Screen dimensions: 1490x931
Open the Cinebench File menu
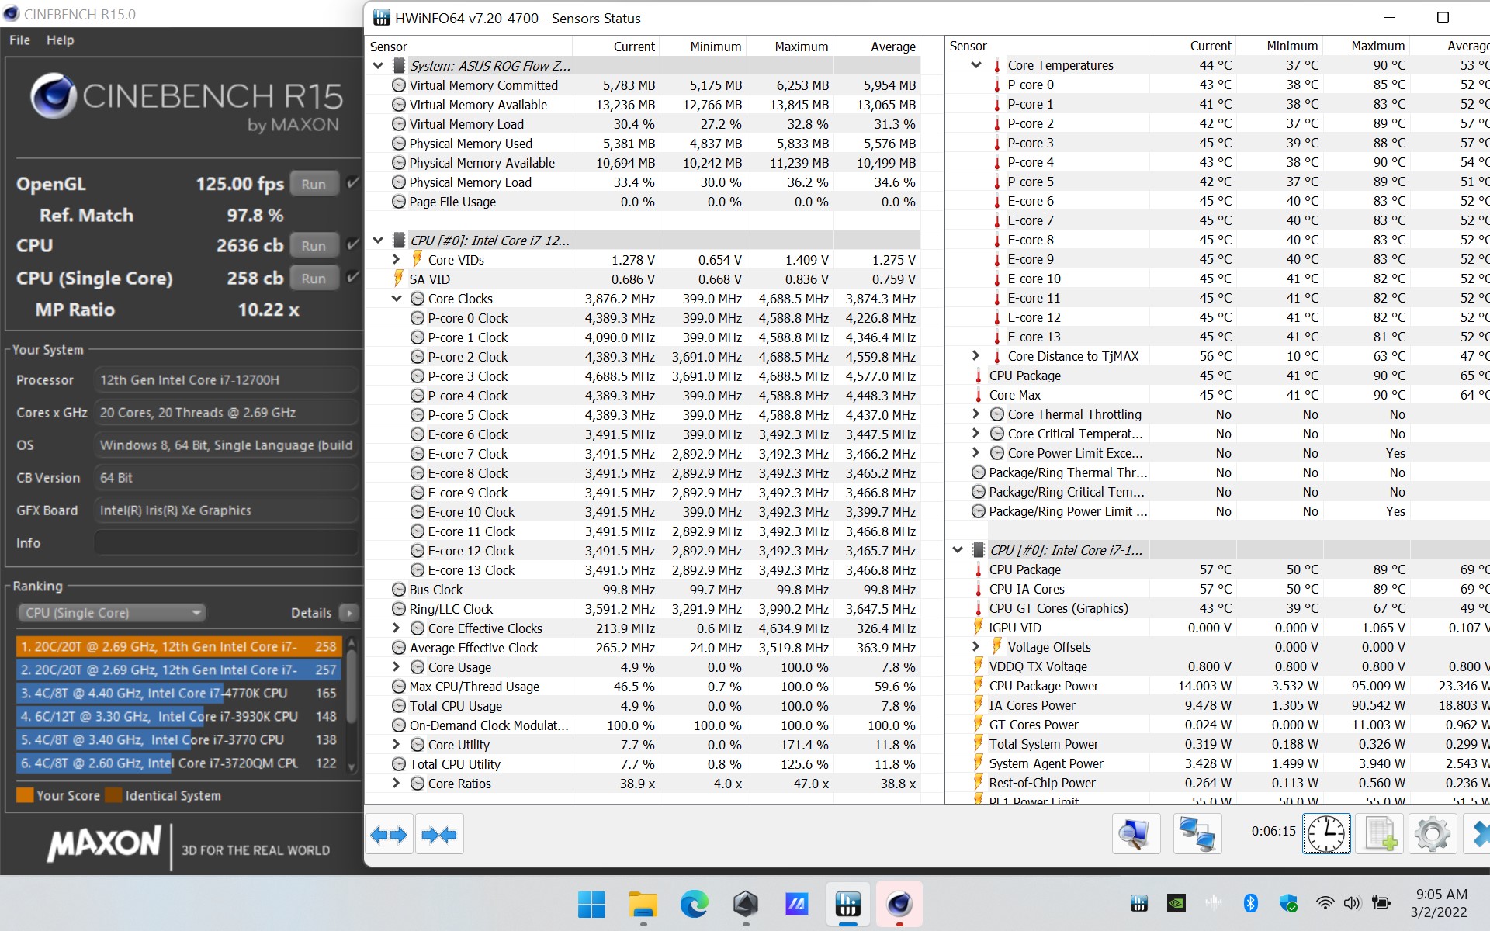tap(20, 40)
